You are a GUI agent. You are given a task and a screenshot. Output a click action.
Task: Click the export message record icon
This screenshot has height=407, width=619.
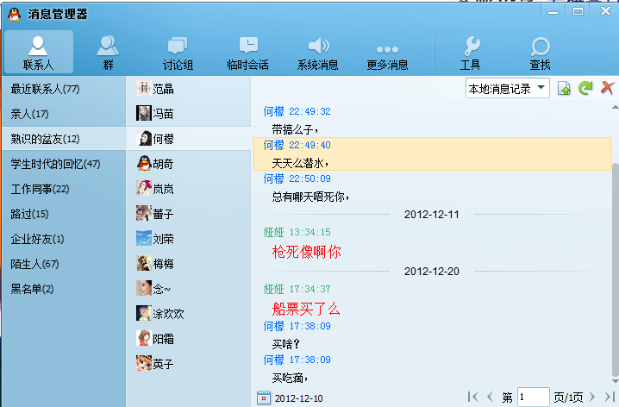coord(564,89)
